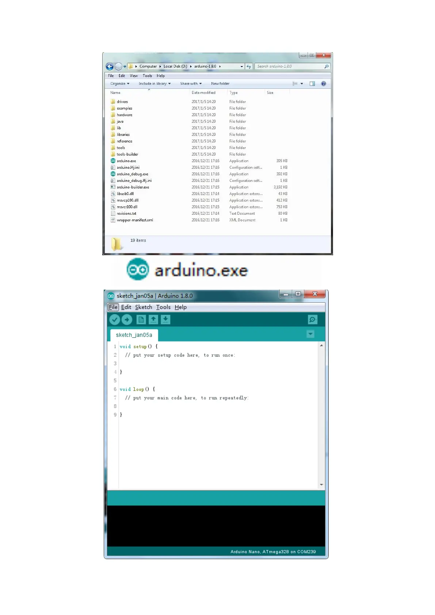
Task: Open the view options dropdown arrow
Action: [302, 84]
